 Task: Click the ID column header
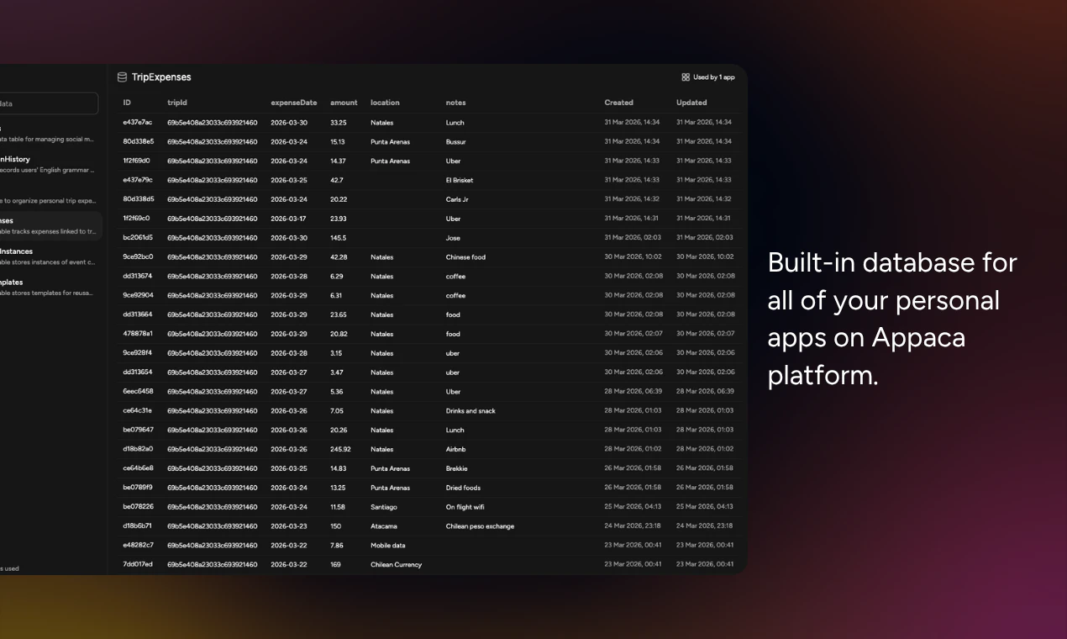127,102
